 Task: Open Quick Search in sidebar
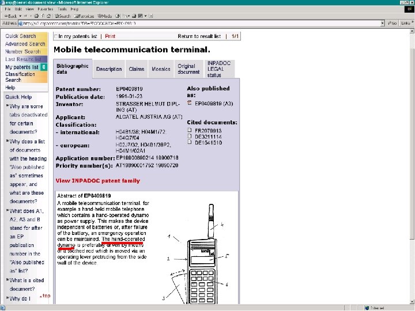(21, 36)
